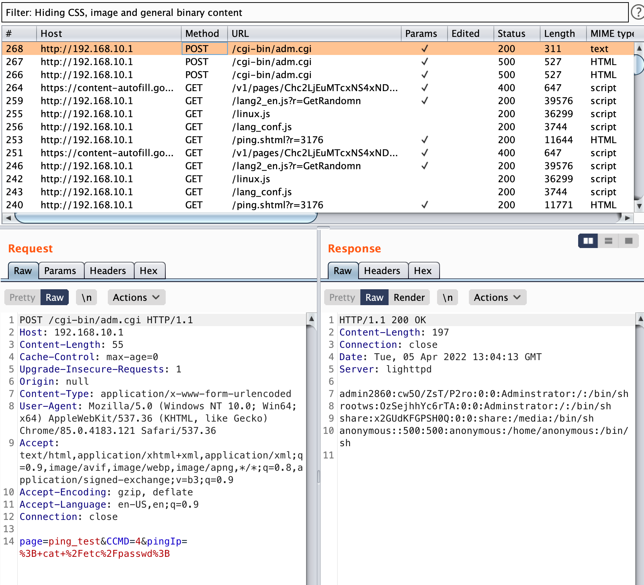Image resolution: width=644 pixels, height=585 pixels.
Task: Select history row 256 lang_conf.js
Action: [318, 127]
